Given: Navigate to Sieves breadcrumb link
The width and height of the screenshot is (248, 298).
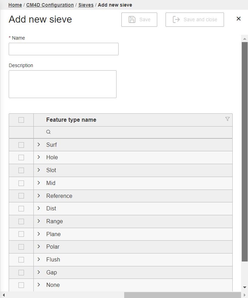Looking at the screenshot, I should click(86, 5).
